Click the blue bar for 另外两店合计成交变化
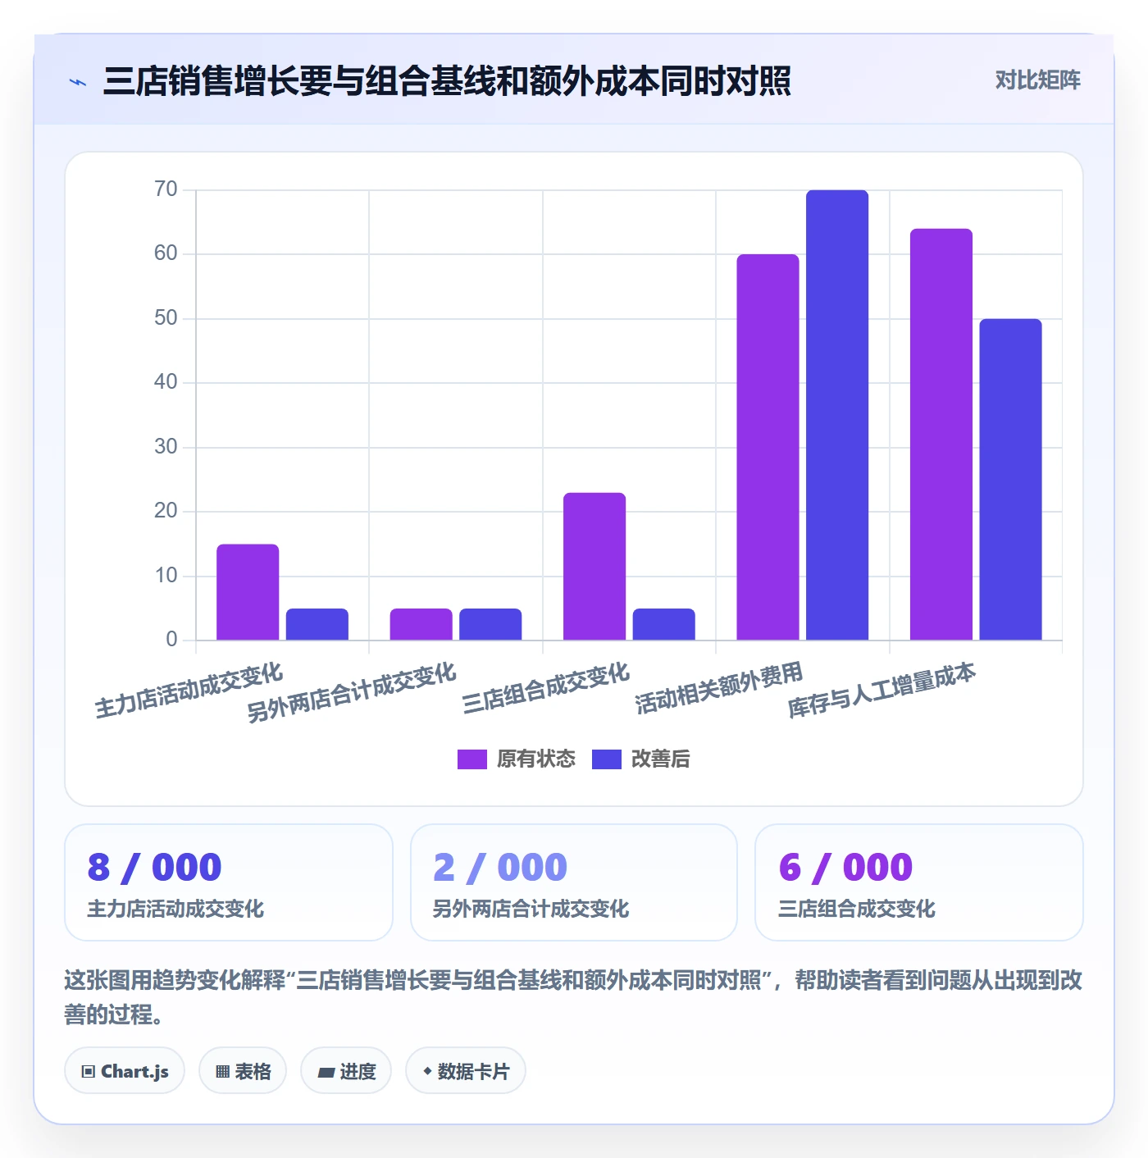The width and height of the screenshot is (1148, 1158). [490, 624]
